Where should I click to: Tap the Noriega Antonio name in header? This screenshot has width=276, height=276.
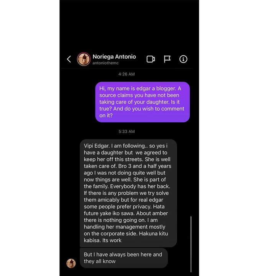[x=114, y=57]
